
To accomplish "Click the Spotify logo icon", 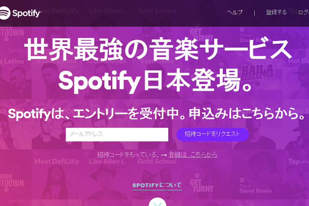I will coord(4,13).
